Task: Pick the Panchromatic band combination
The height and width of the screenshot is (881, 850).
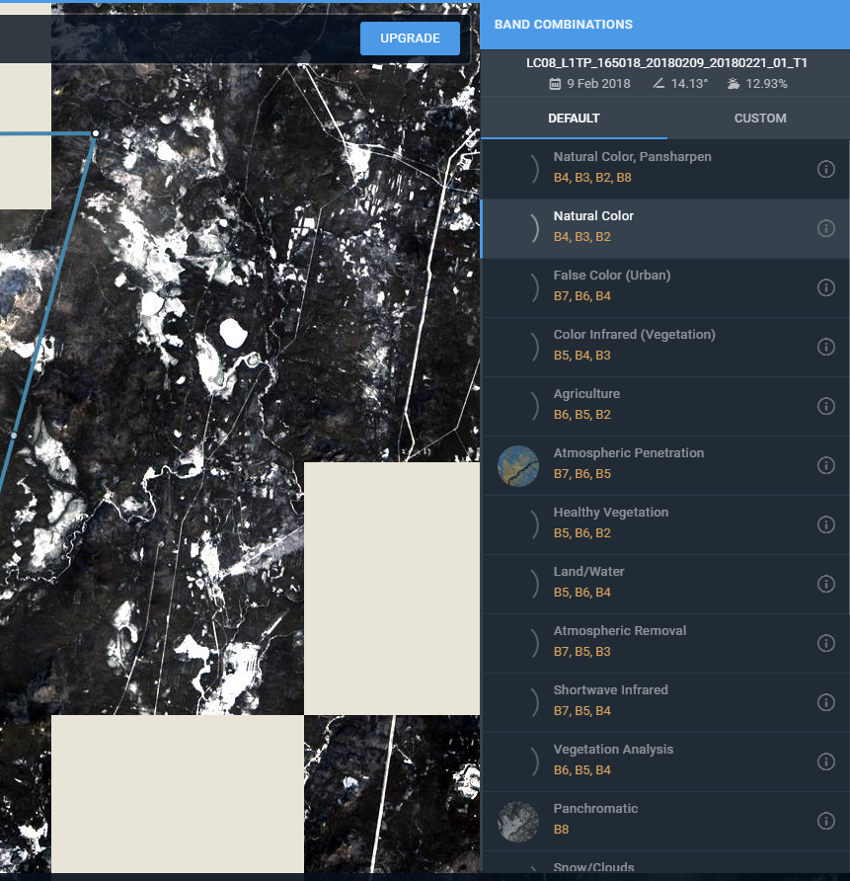Action: point(665,821)
